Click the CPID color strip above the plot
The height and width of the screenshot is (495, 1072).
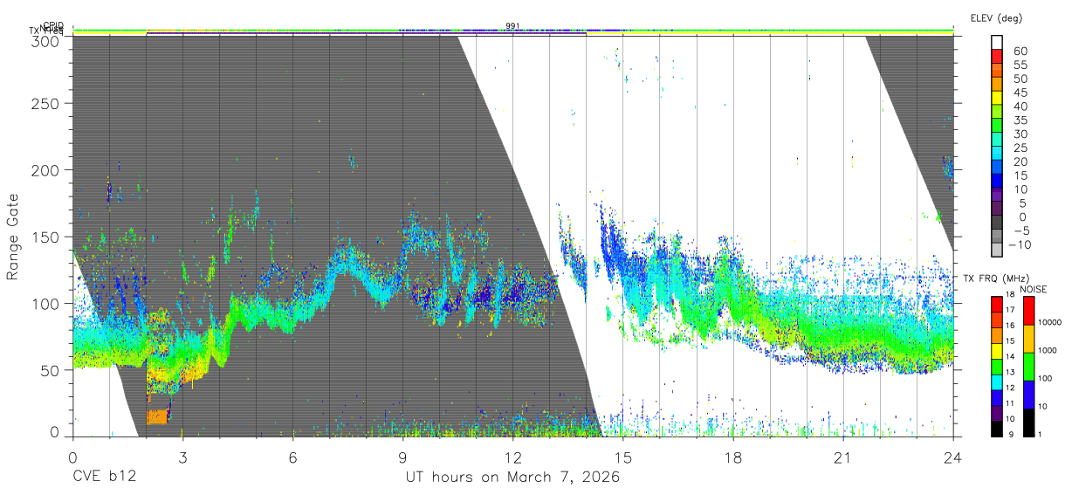tap(513, 31)
